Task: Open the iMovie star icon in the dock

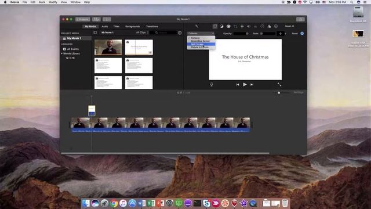Action: (243, 203)
